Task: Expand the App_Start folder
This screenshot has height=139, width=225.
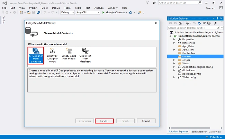Action: pyautogui.click(x=174, y=50)
